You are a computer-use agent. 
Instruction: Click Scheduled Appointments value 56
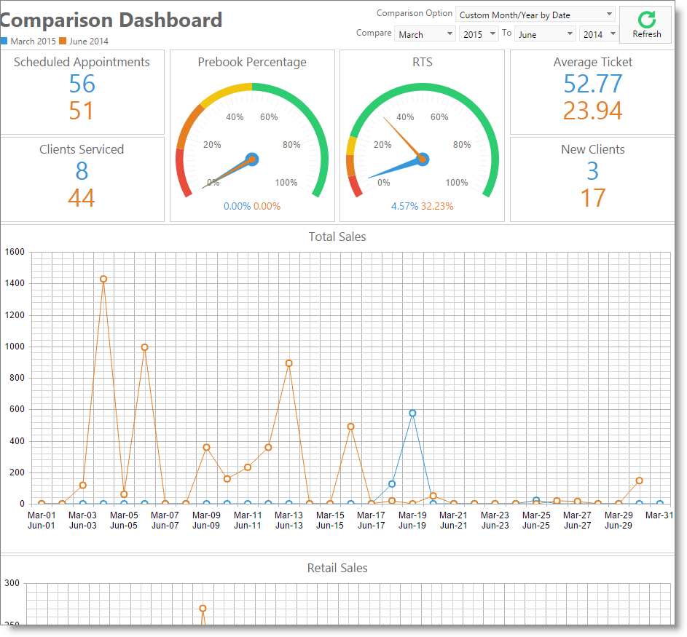click(x=82, y=84)
